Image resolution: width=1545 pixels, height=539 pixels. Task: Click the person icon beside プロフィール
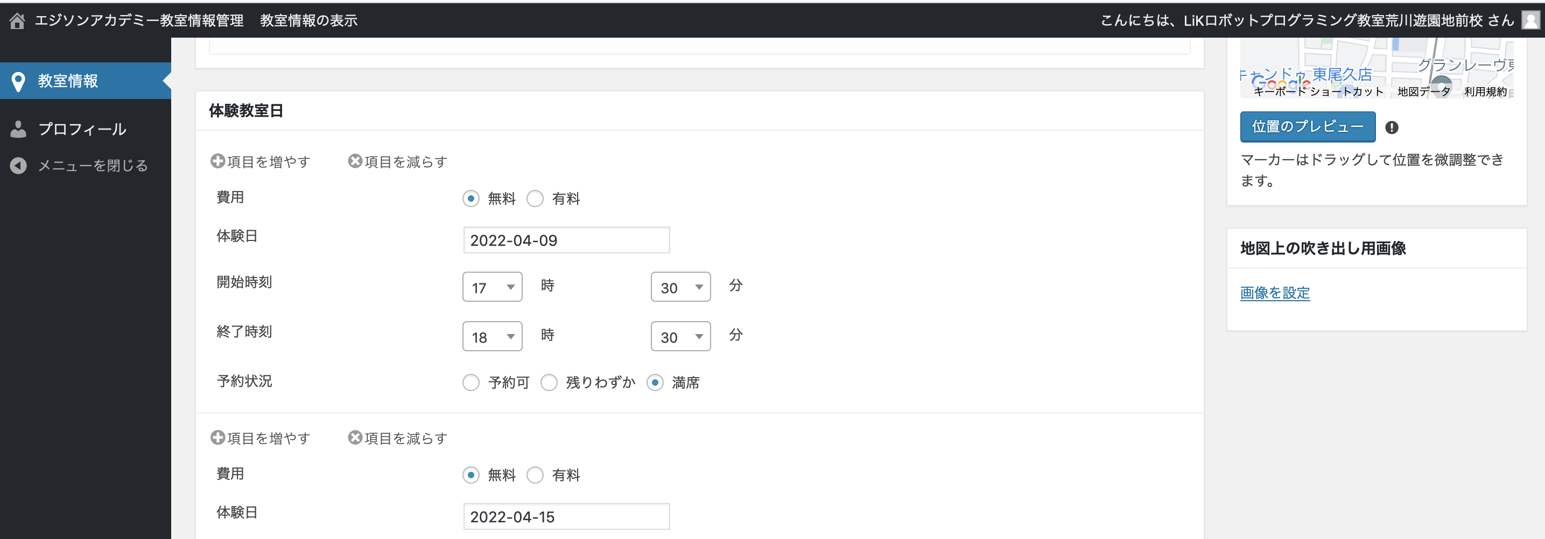click(x=19, y=129)
